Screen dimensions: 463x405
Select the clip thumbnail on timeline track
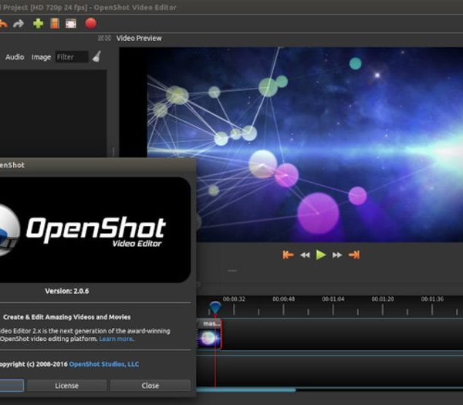(209, 338)
